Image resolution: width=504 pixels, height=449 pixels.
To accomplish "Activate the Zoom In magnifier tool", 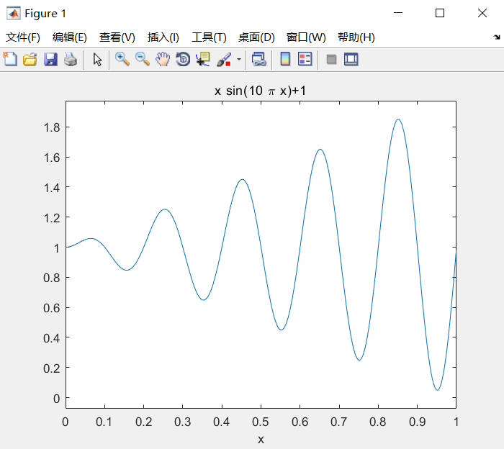I will pyautogui.click(x=122, y=60).
